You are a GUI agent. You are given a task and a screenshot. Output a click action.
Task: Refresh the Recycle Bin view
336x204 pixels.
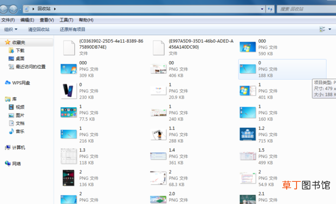270,9
